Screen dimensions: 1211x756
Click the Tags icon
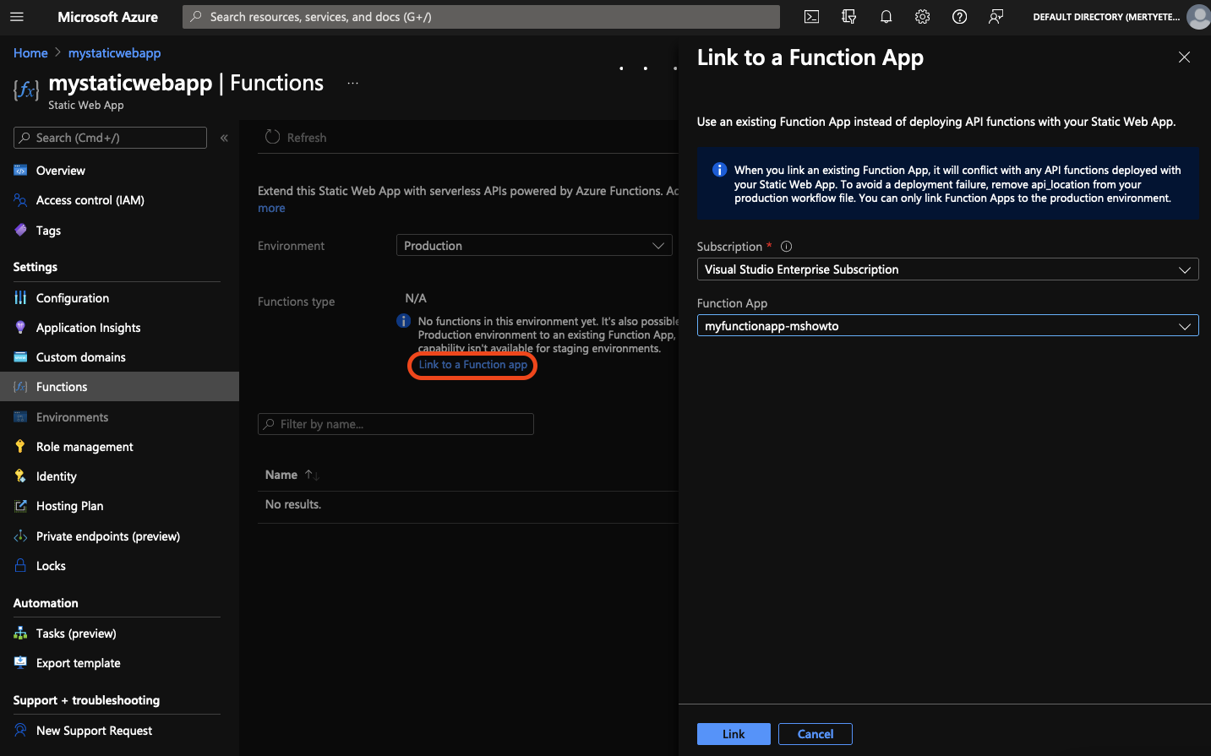[20, 230]
